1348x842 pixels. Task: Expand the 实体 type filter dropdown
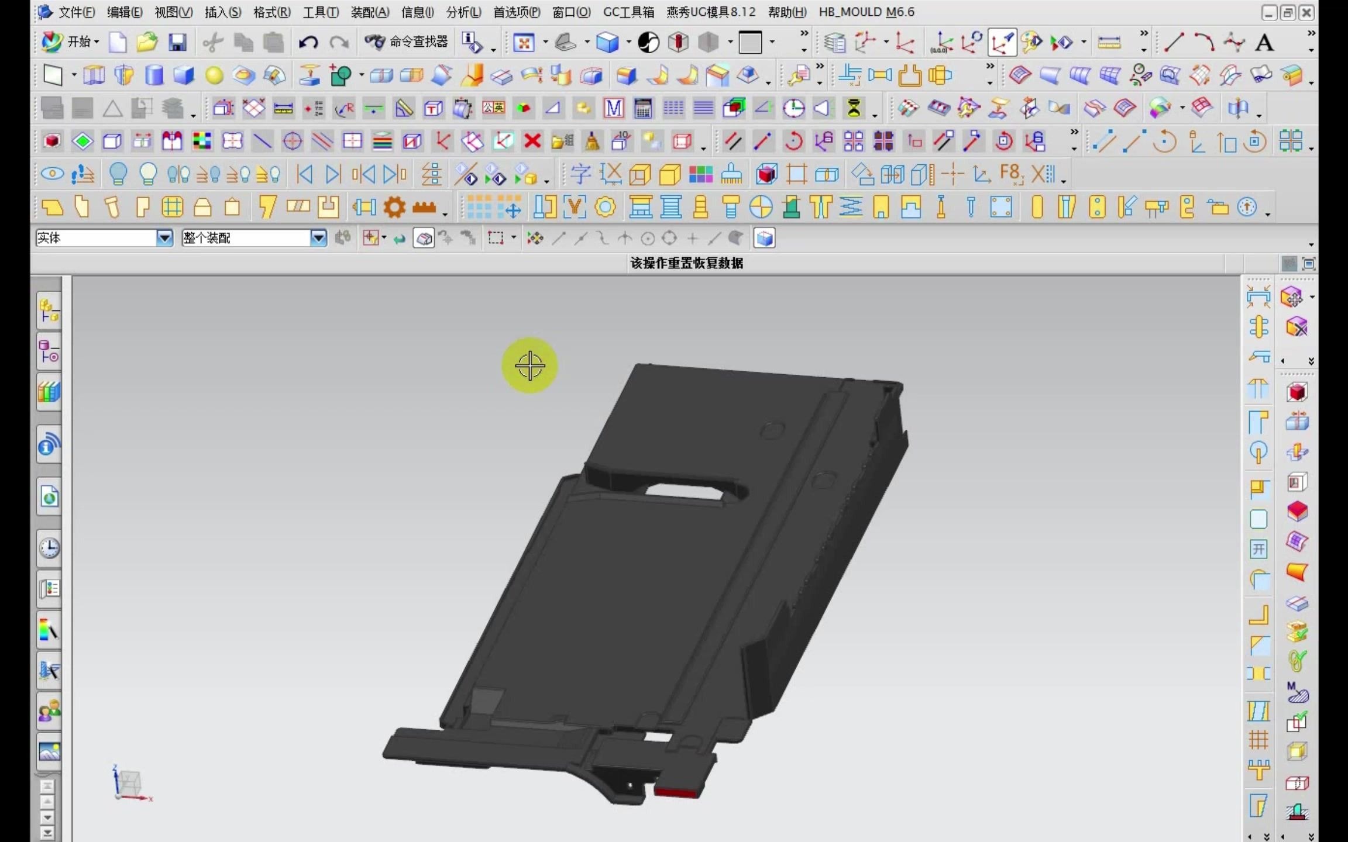click(164, 238)
